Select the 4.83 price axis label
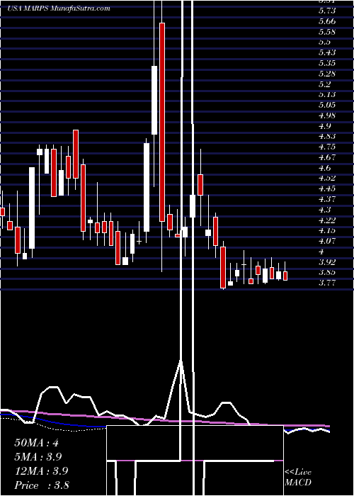This screenshot has width=354, height=496. pyautogui.click(x=327, y=136)
